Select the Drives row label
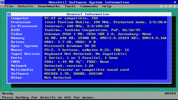The height and width of the screenshot is (100, 178). [x=18, y=42]
